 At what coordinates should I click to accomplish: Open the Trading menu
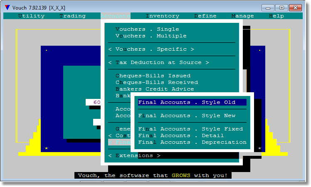coord(73,16)
